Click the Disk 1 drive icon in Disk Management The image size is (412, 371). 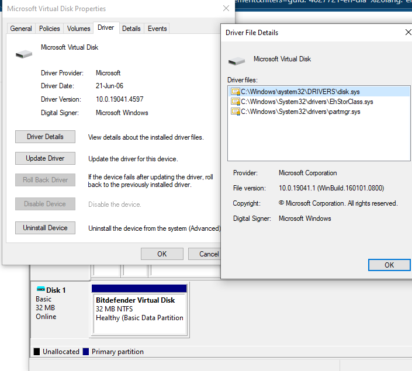click(x=41, y=289)
